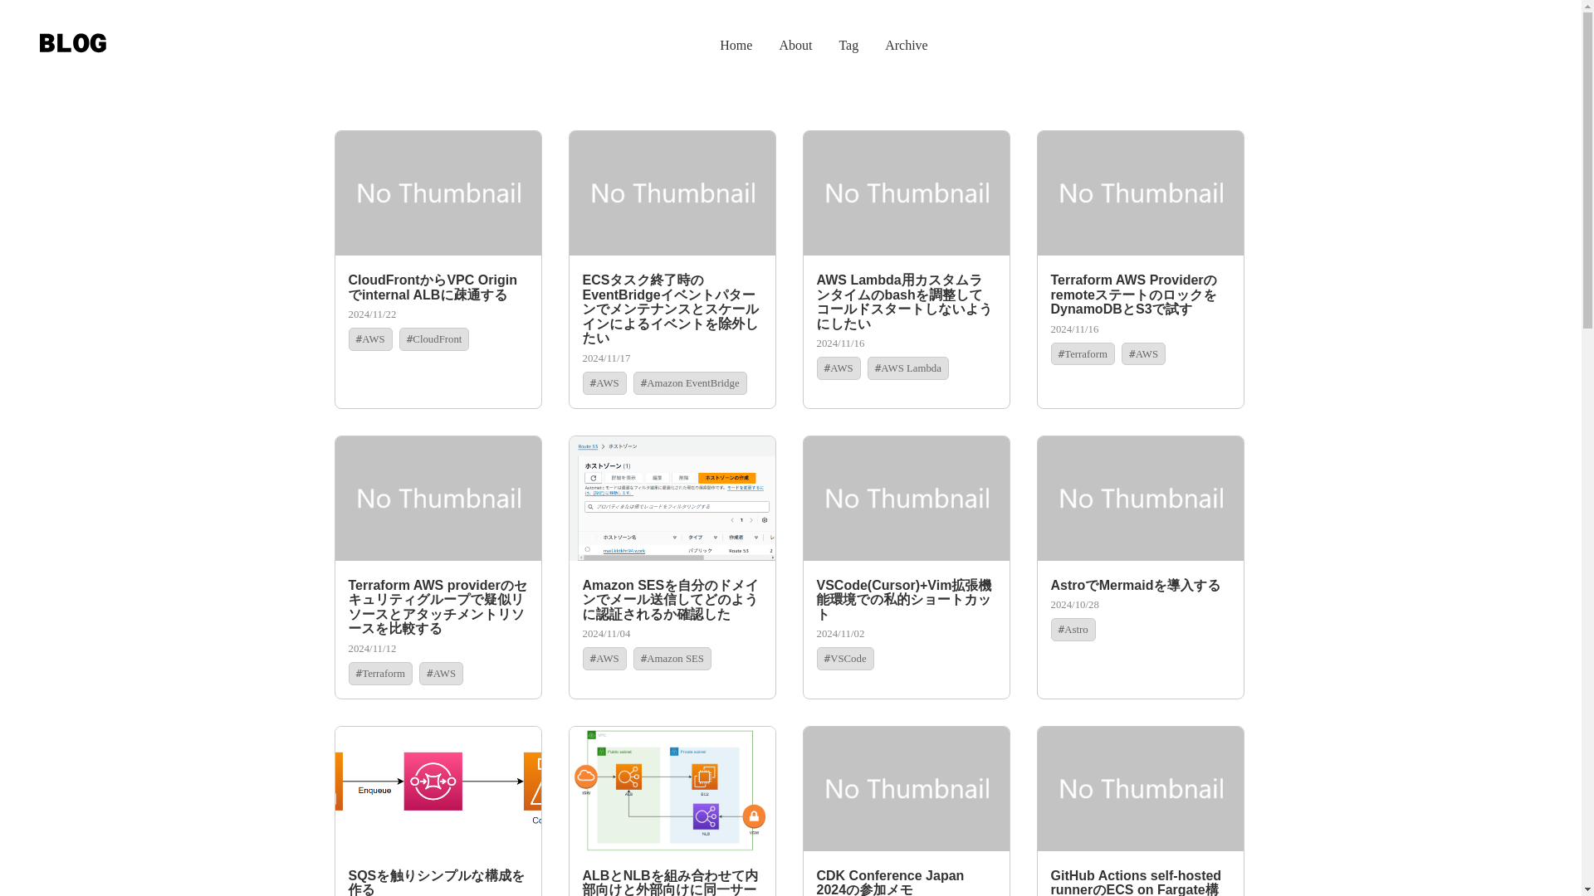Open the ALB and NLB diagram thumbnail

672,789
